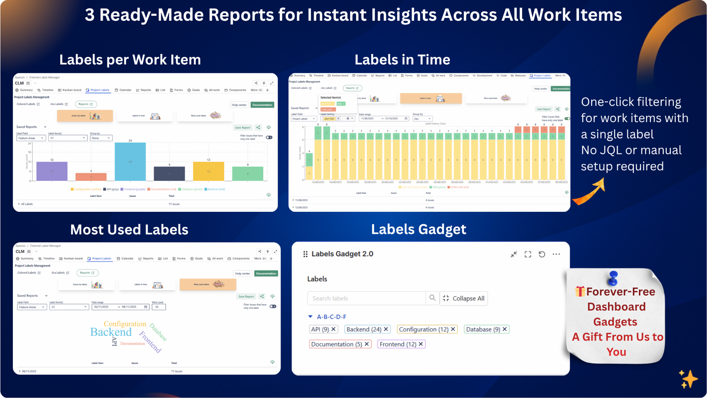Click the share icon next to Save Report
The width and height of the screenshot is (707, 398).
coord(258,127)
